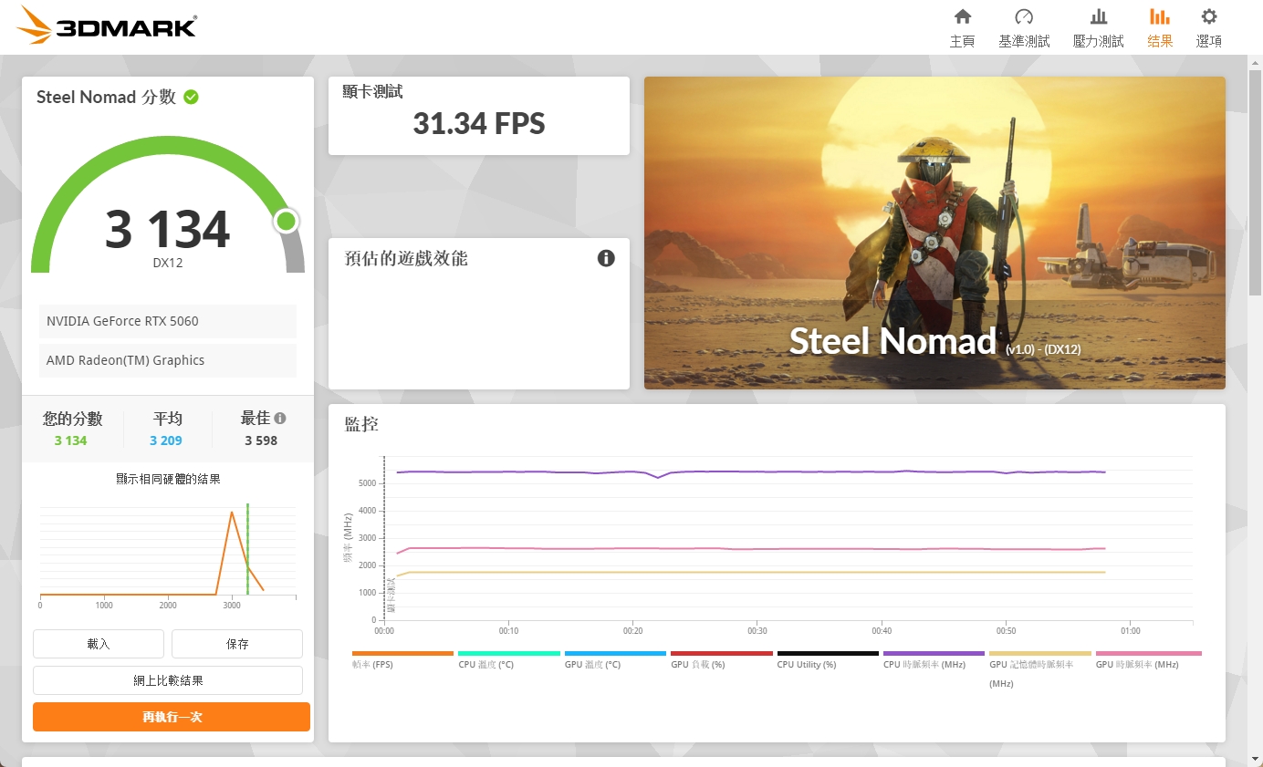Click the 顯示相同硬體的結果 label
Viewport: 1263px width, 767px height.
point(168,479)
